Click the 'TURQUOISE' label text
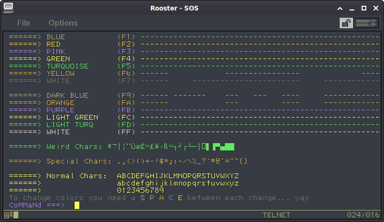The image size is (384, 222). pos(68,66)
